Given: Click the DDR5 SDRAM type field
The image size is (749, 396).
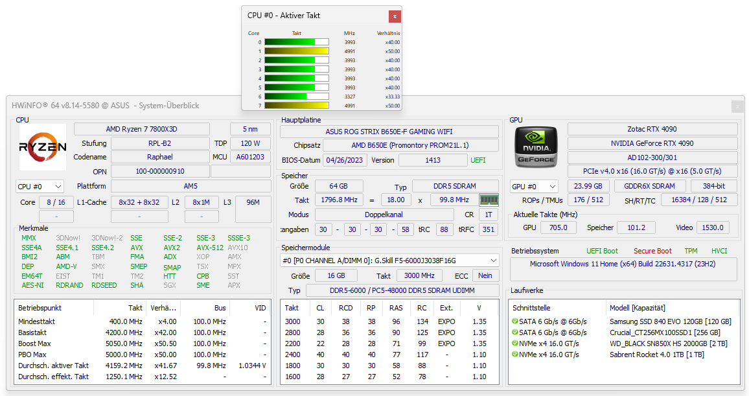Looking at the screenshot, I should pyautogui.click(x=455, y=186).
